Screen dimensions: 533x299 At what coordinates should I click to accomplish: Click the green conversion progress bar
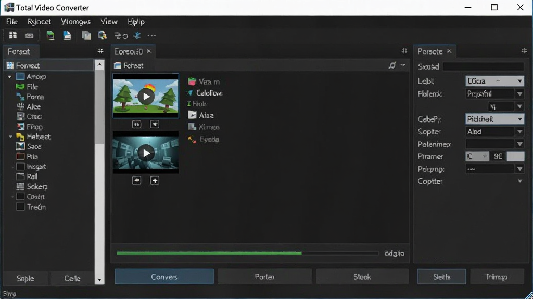tap(247, 253)
